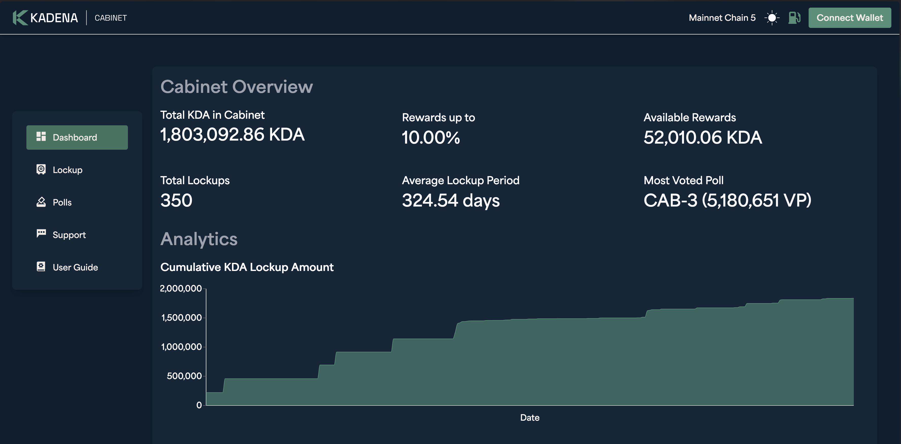Open the User Guide link
The height and width of the screenshot is (444, 901).
pyautogui.click(x=77, y=267)
